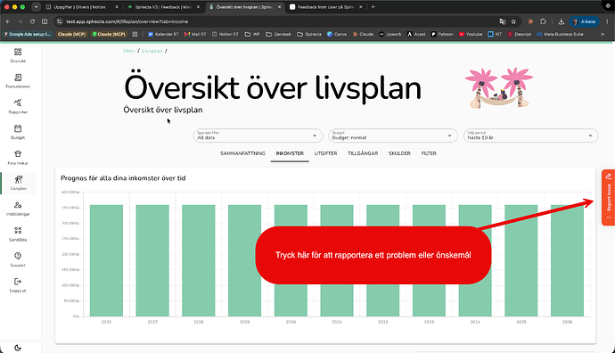The width and height of the screenshot is (615, 353).
Task: Open the Youtube bookmark
Action: [471, 34]
